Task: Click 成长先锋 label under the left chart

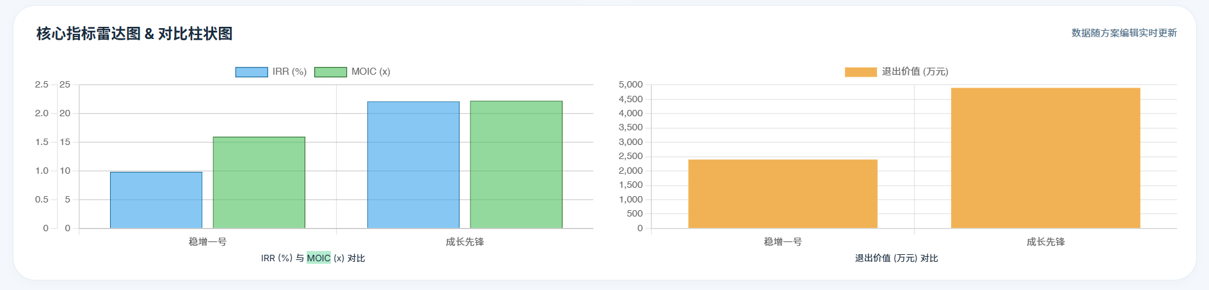Action: pos(465,242)
